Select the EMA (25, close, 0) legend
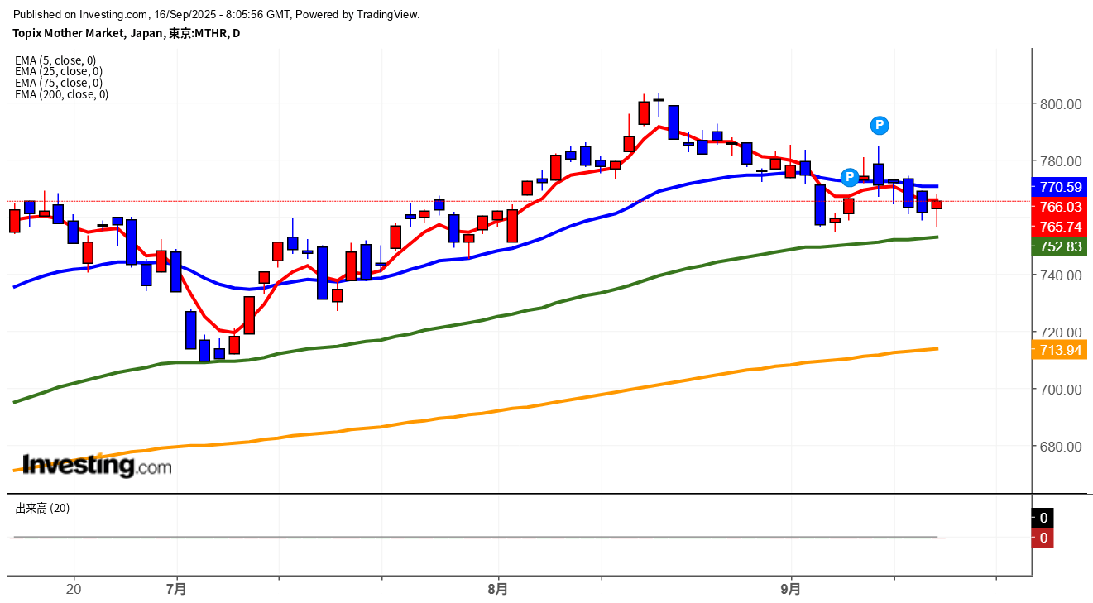 59,72
